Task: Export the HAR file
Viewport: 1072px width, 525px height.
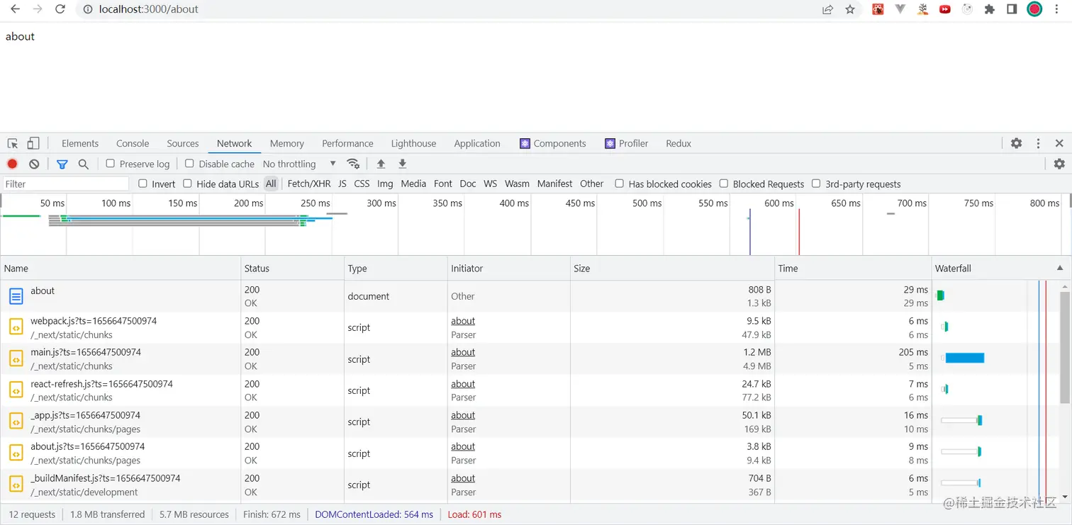Action: tap(403, 164)
